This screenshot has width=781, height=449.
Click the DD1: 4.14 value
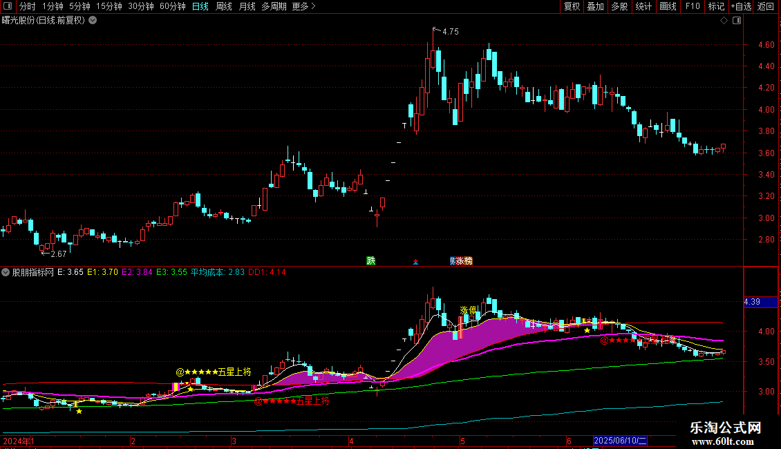click(x=267, y=272)
